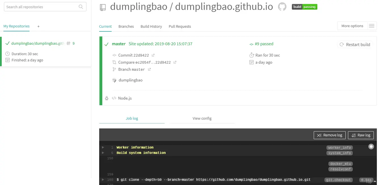Click the Search all repositories field
Viewport: 378px width, 185px height.
45,7
